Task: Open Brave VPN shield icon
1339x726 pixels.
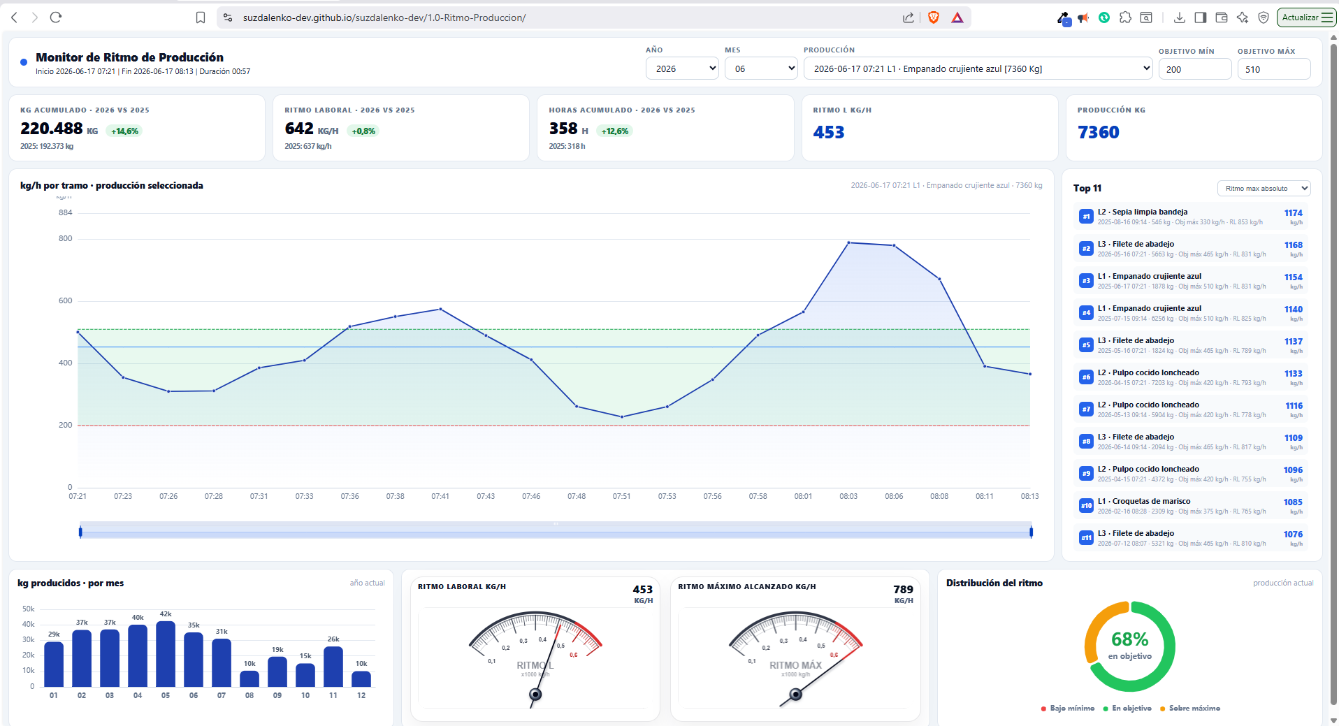Action: click(x=1264, y=17)
